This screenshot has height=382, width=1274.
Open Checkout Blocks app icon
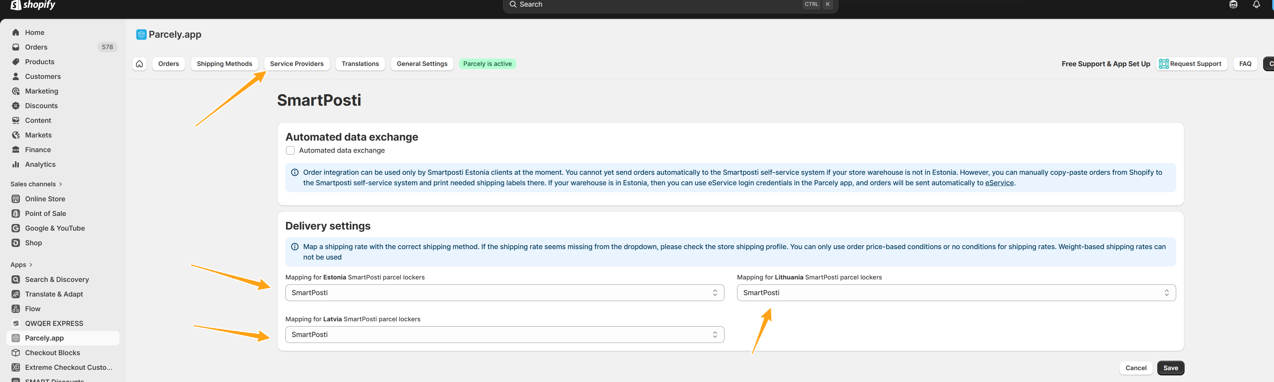point(16,353)
